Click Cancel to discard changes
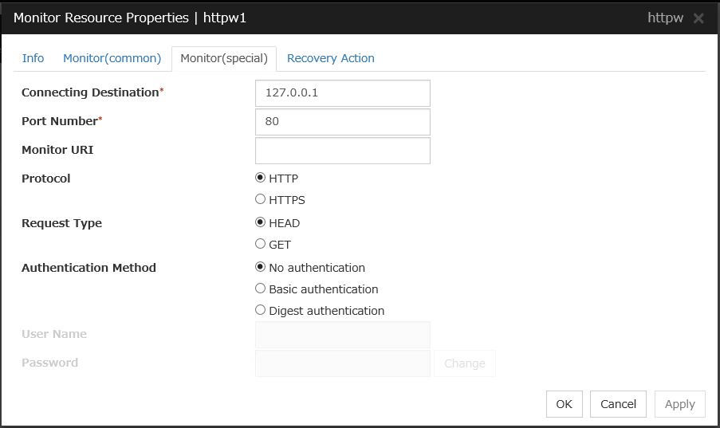Image resolution: width=720 pixels, height=428 pixels. point(618,404)
